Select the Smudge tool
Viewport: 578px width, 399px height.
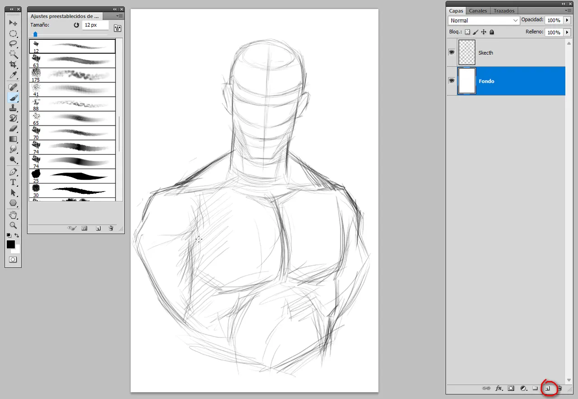[x=13, y=150]
